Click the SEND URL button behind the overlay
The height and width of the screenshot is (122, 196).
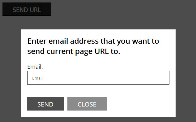(x=27, y=9)
